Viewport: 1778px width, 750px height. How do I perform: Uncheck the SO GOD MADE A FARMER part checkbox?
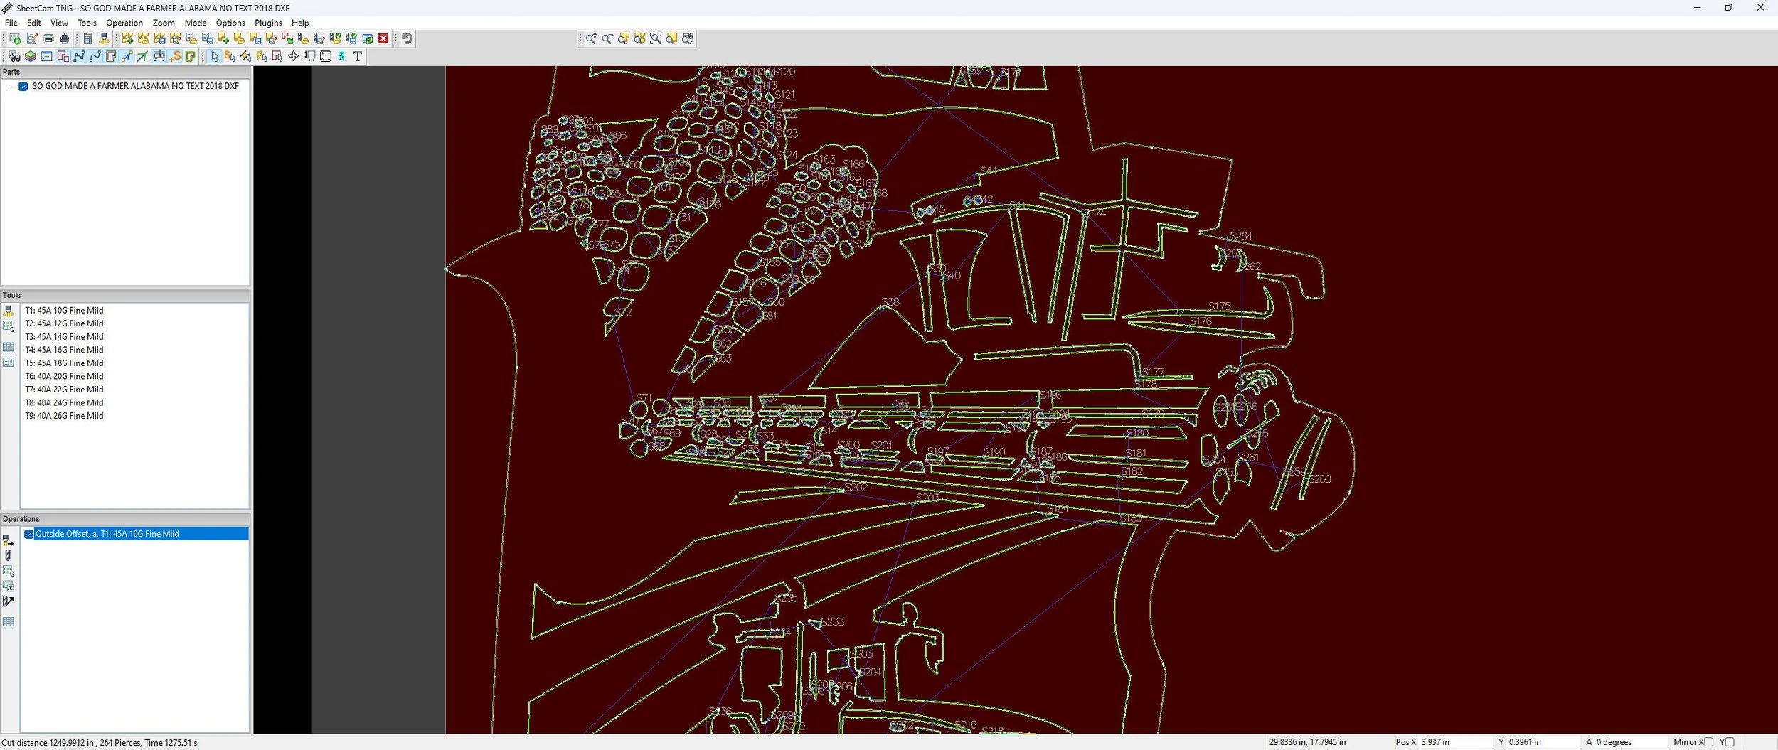23,86
